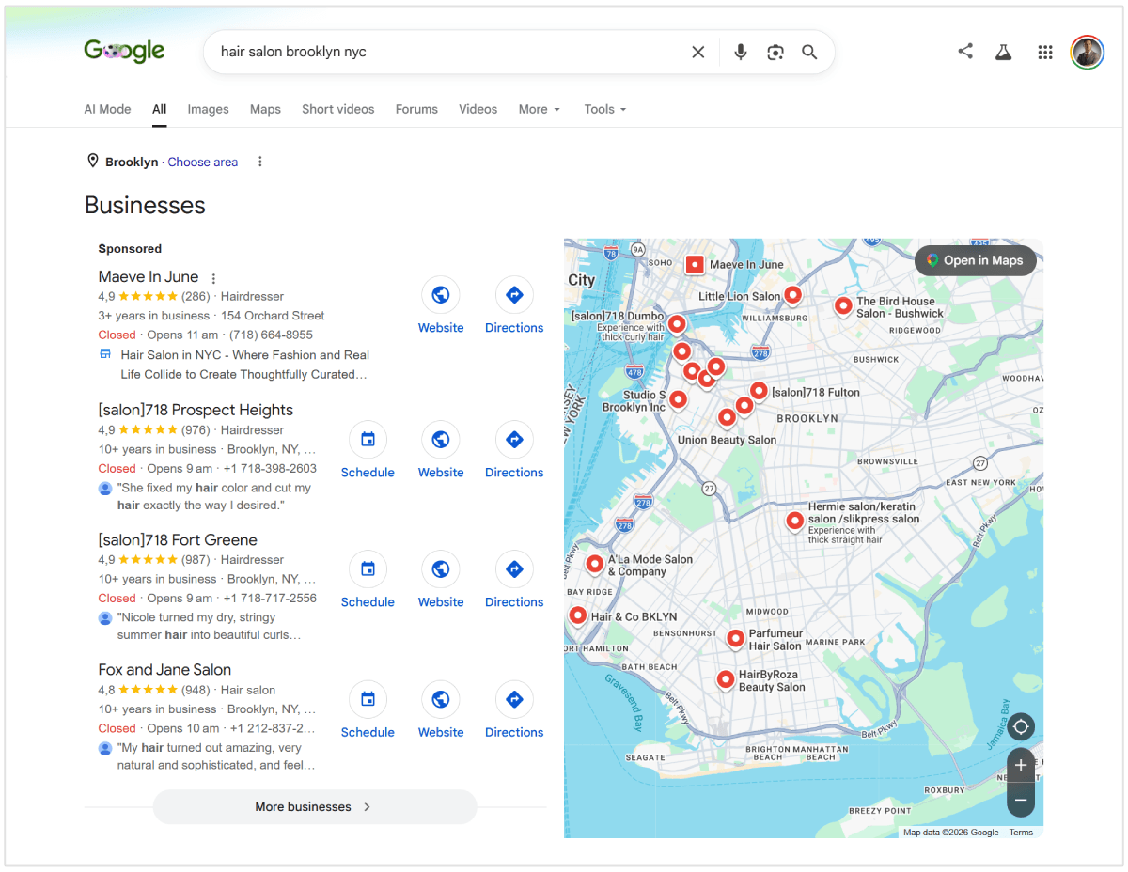Expand More businesses list
The image size is (1128, 872).
(x=315, y=807)
